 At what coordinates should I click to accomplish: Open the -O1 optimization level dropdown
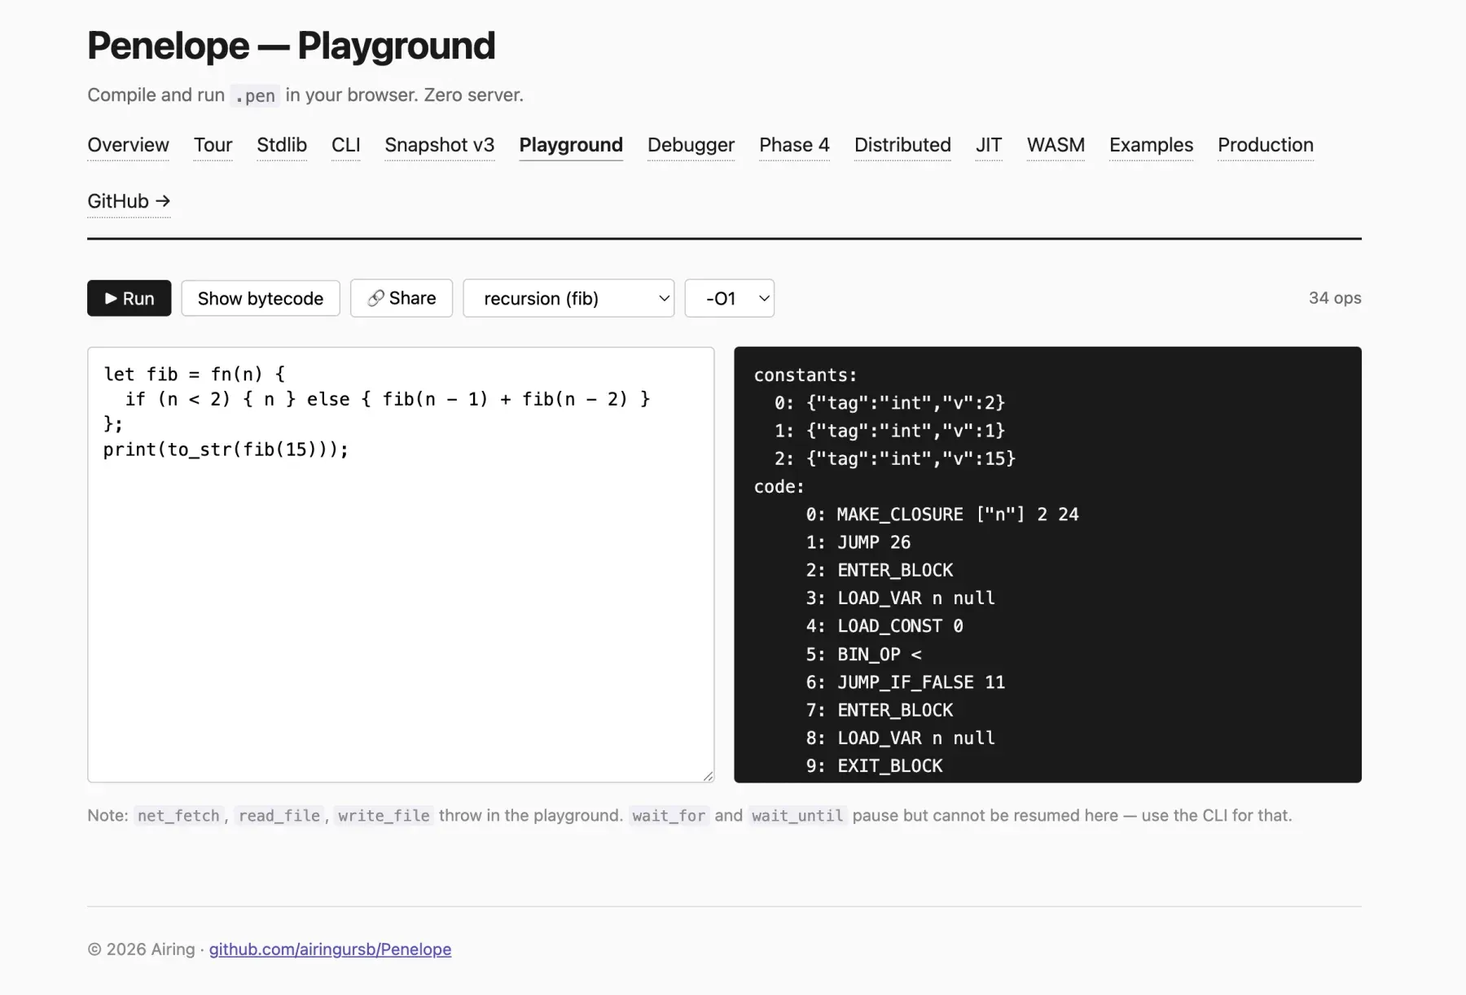729,298
